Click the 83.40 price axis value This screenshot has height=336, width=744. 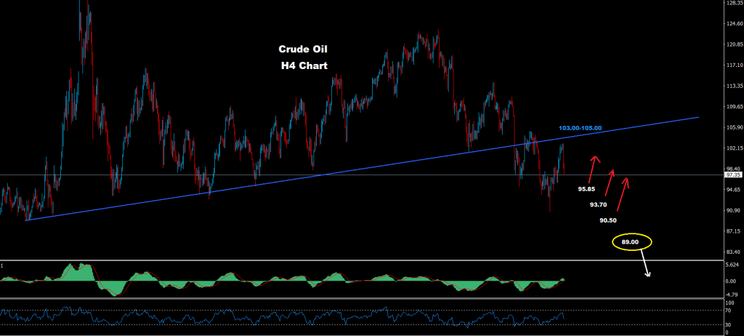pyautogui.click(x=735, y=252)
